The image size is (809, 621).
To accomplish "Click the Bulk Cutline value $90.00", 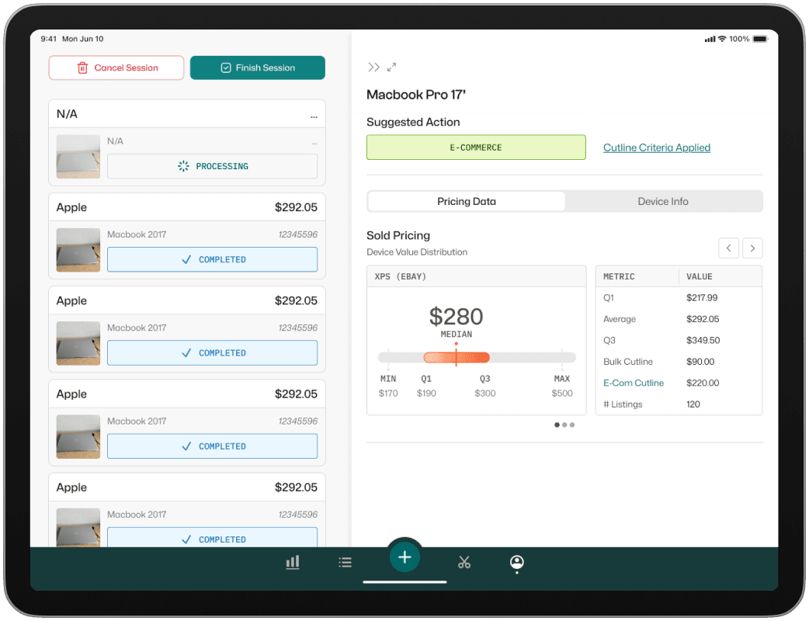I will point(700,362).
